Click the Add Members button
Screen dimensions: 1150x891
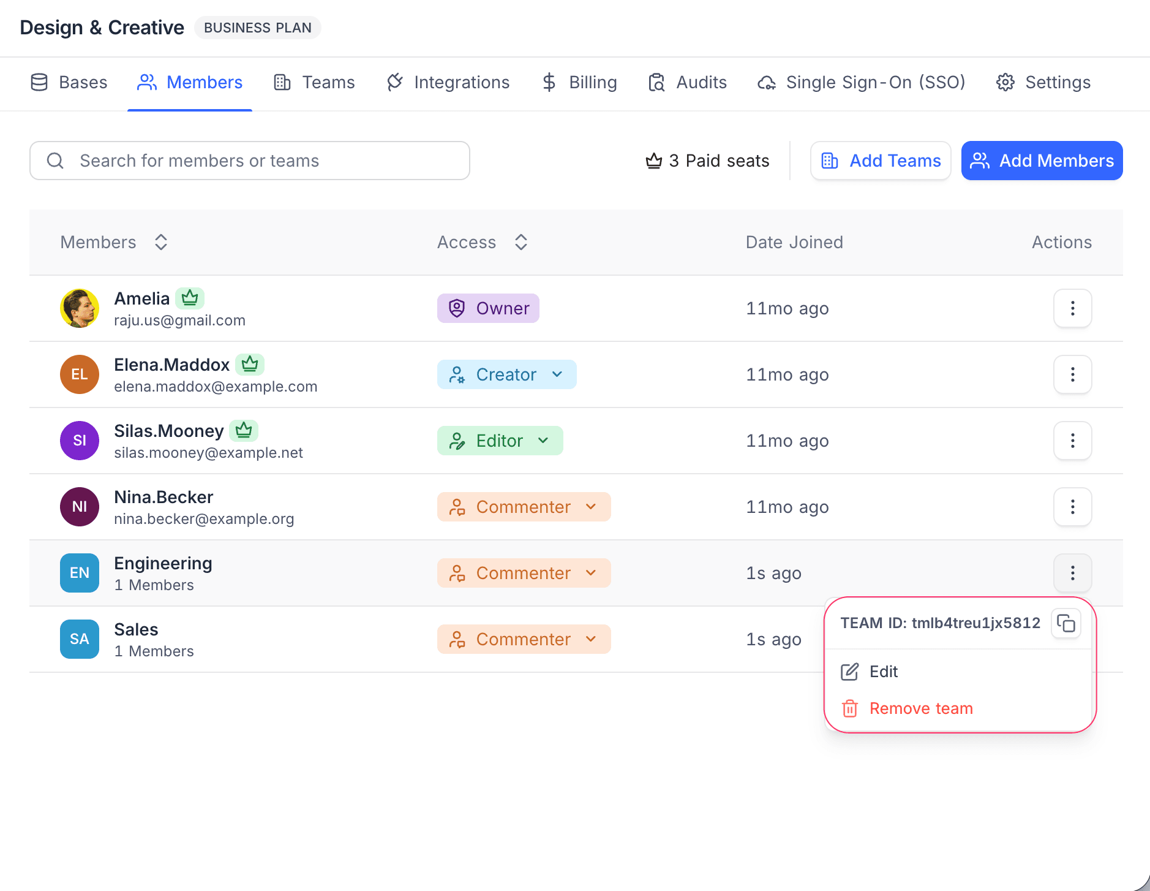click(x=1042, y=161)
